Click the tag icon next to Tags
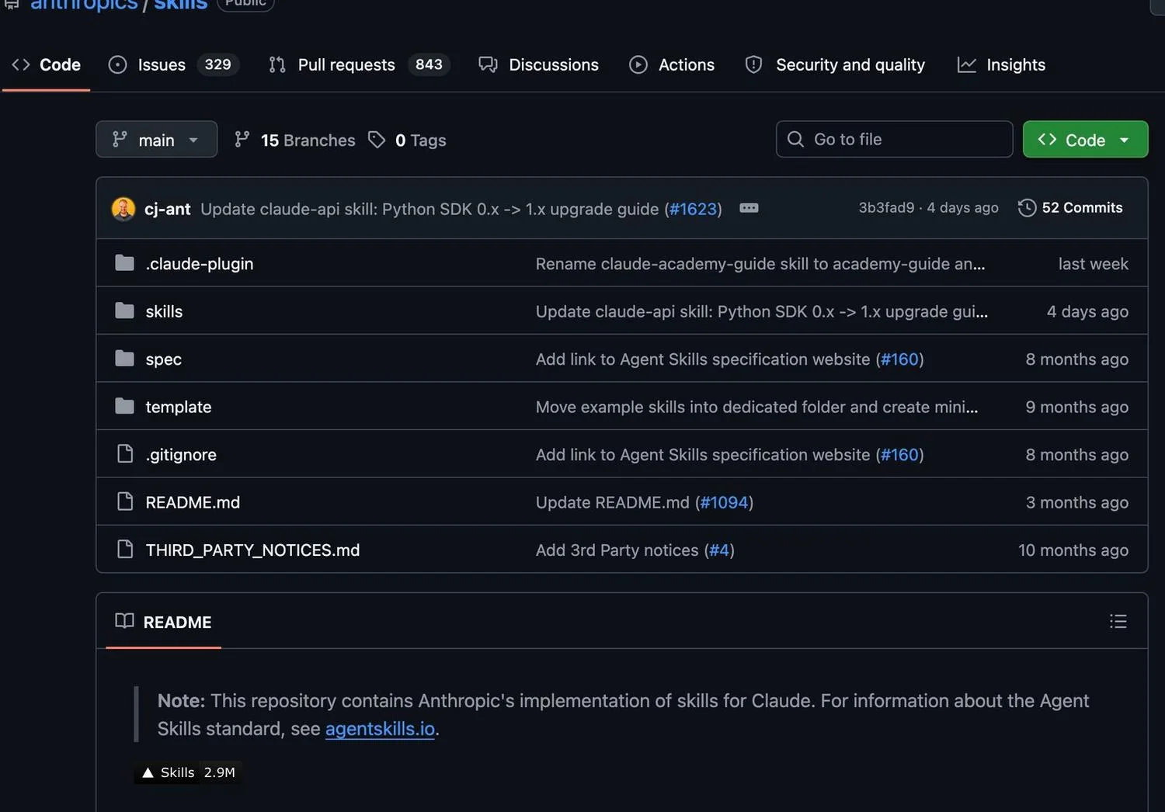1165x812 pixels. pyautogui.click(x=377, y=140)
